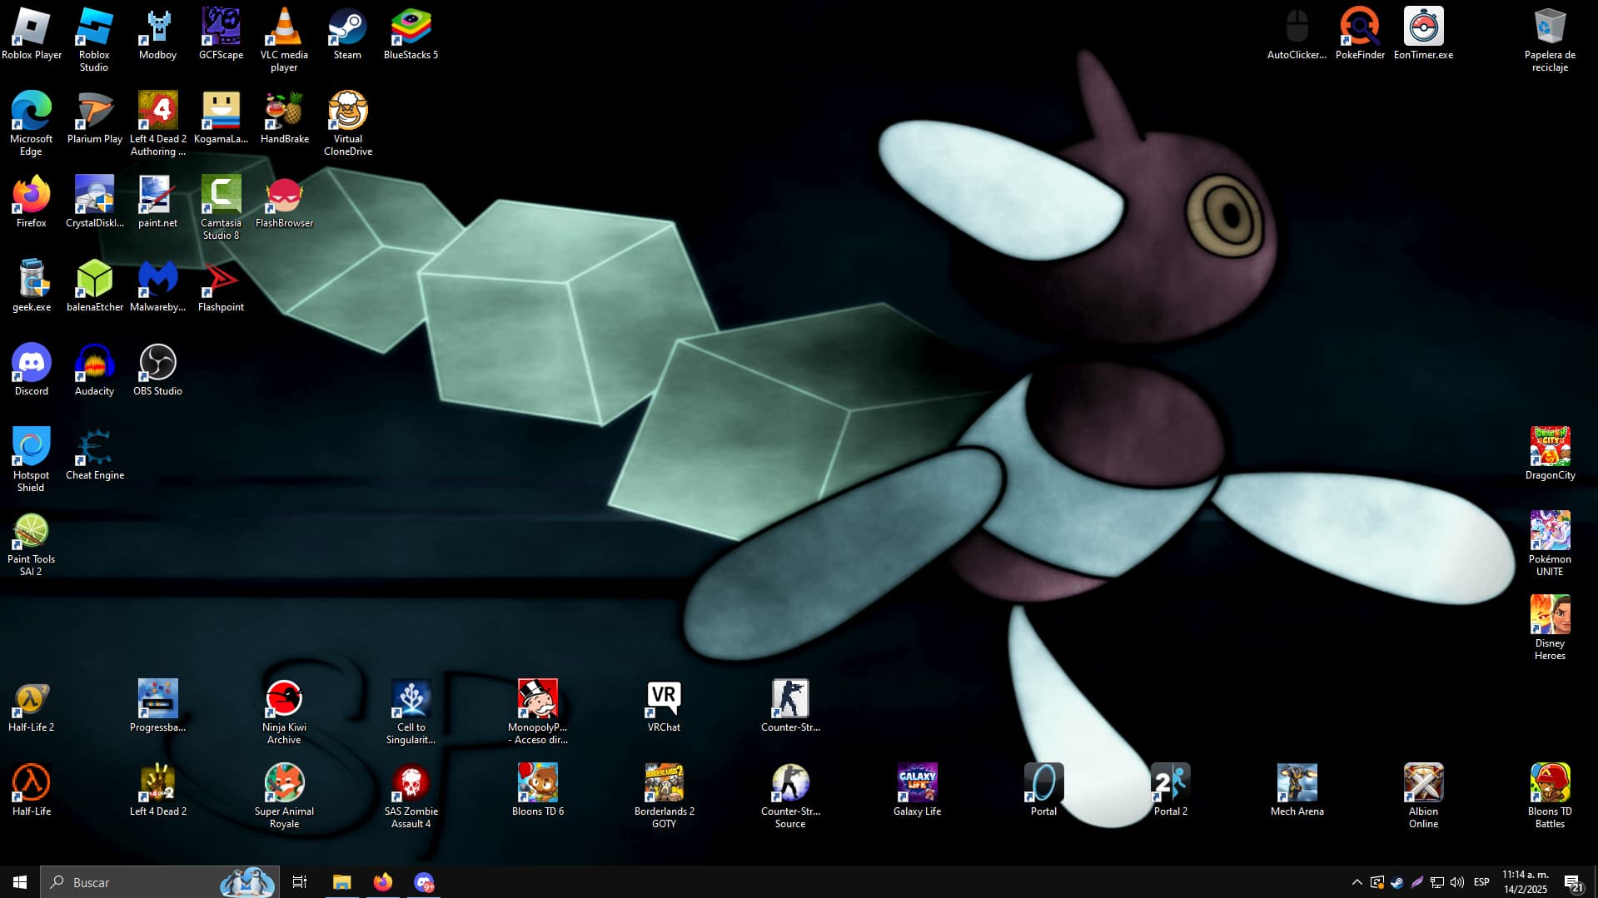Select the Mech Arena icon

1297,790
